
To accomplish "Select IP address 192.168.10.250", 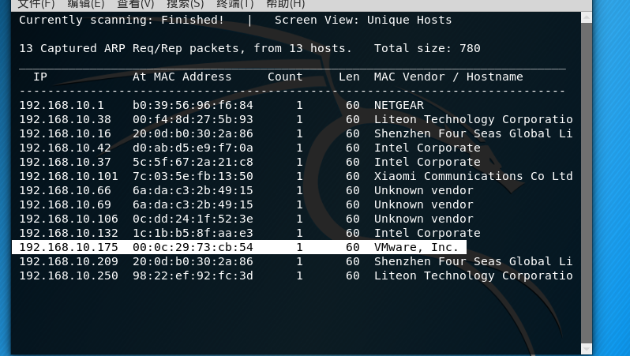I will 69,275.
